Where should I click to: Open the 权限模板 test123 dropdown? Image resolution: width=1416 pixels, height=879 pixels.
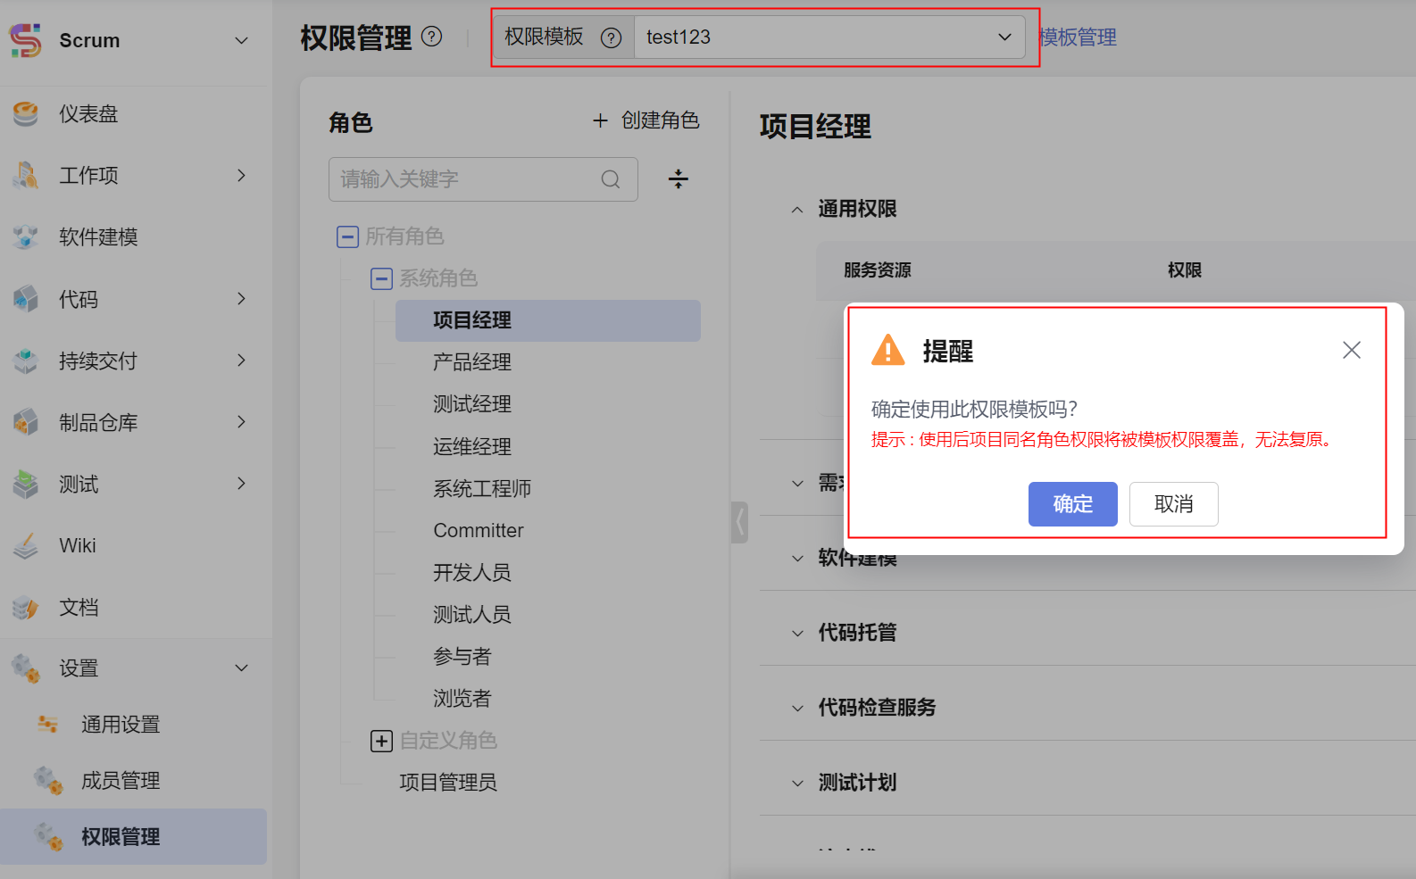830,37
